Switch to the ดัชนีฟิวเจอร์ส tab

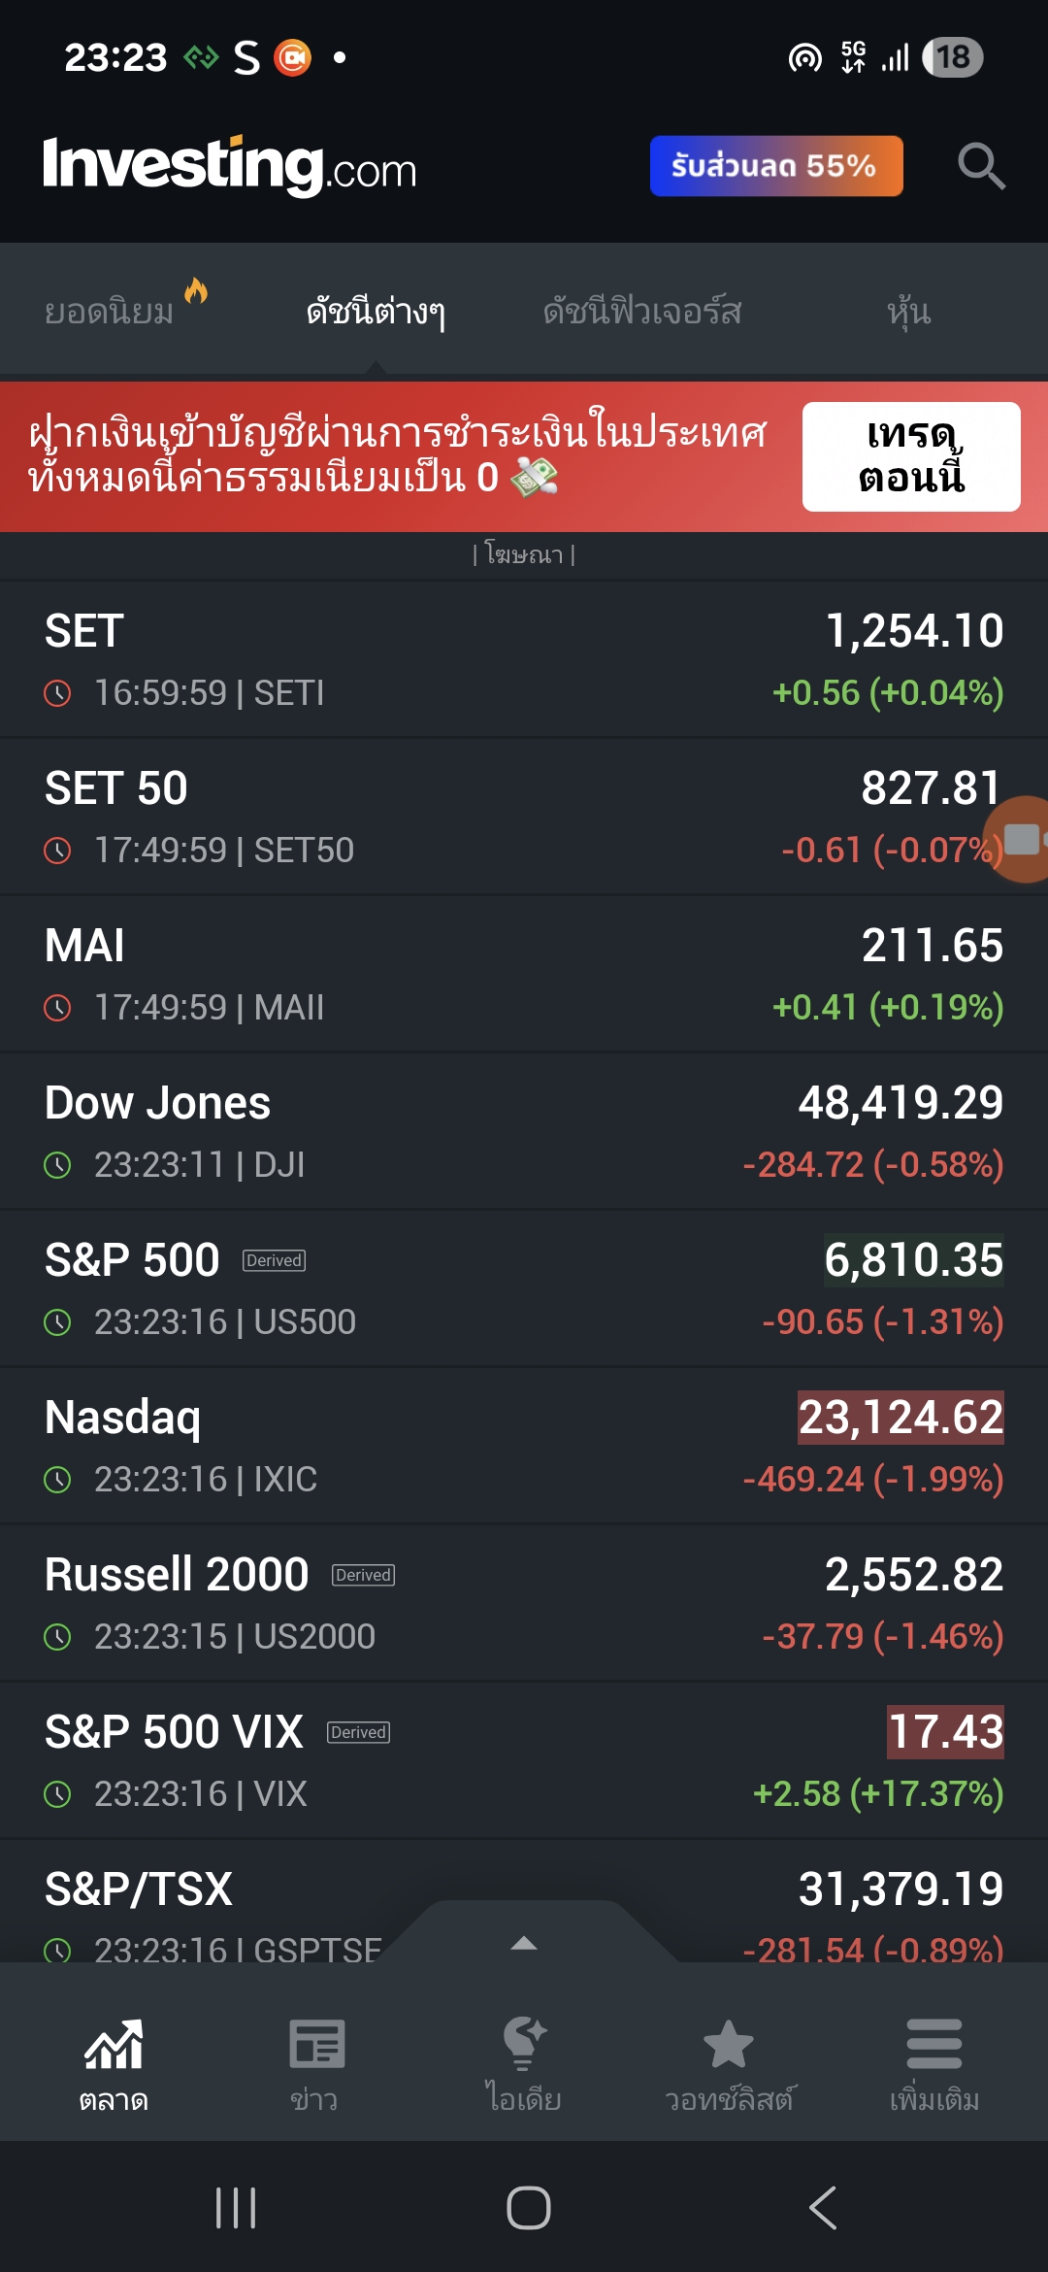coord(642,311)
